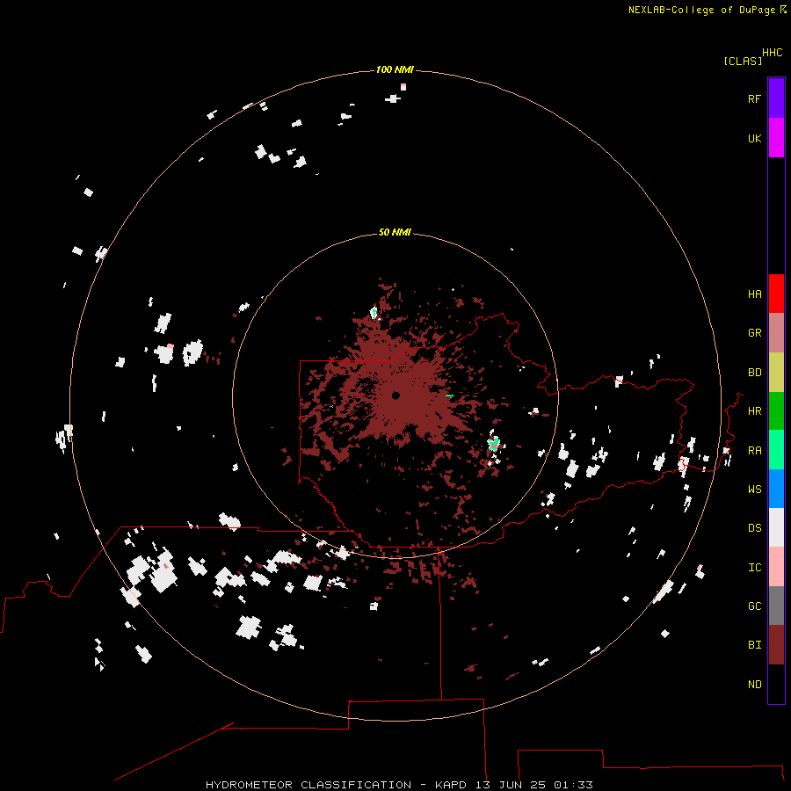Click the BI brown legend swatch
The height and width of the screenshot is (791, 791).
pyautogui.click(x=776, y=645)
